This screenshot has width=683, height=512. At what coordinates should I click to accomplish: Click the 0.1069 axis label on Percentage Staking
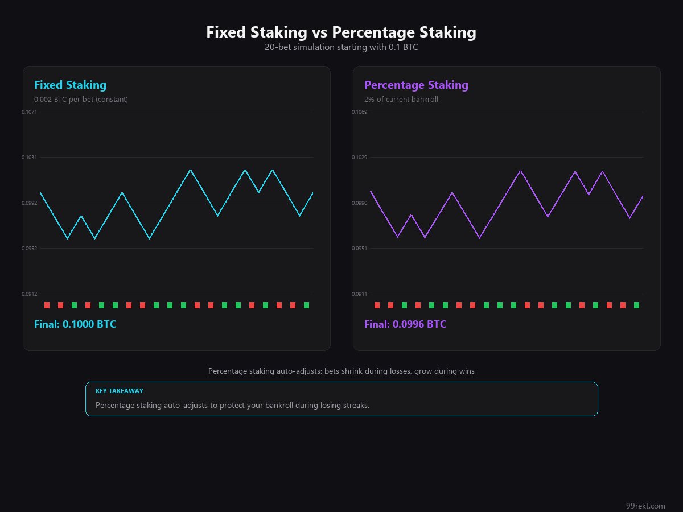361,112
